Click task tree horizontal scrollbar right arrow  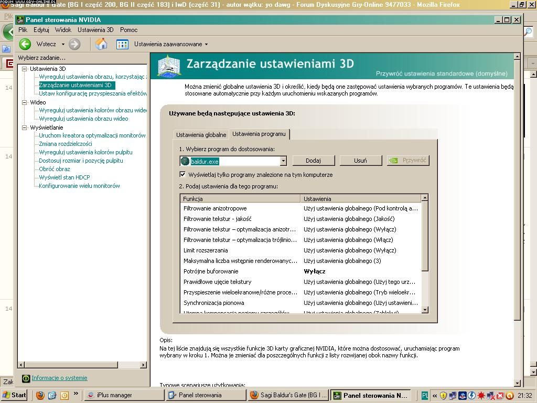click(x=144, y=365)
